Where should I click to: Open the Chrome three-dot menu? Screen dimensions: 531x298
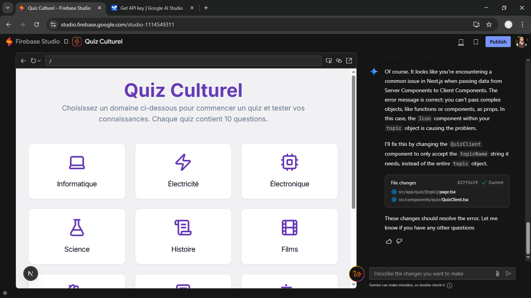[x=522, y=24]
